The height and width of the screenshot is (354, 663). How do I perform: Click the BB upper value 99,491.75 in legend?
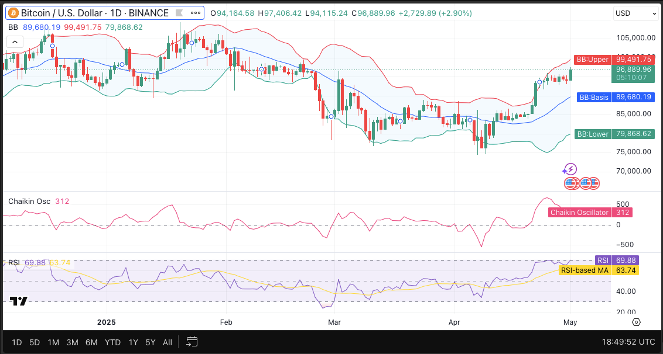coord(83,27)
